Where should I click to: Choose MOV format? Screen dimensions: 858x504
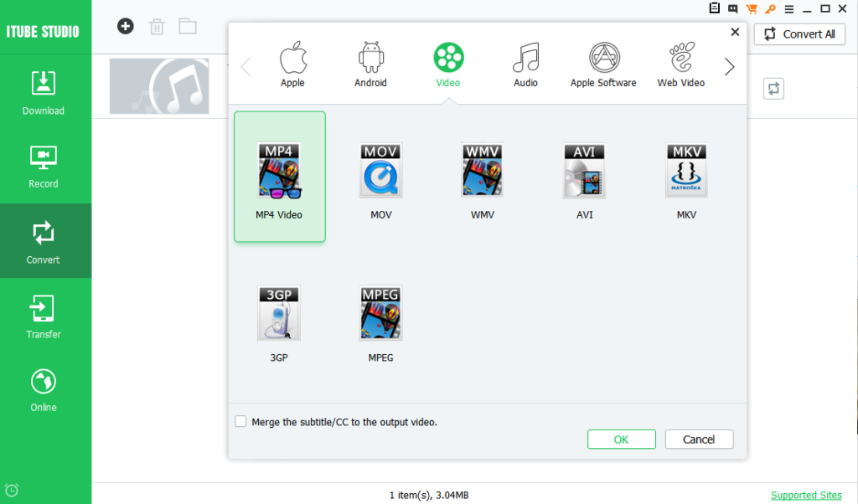381,181
